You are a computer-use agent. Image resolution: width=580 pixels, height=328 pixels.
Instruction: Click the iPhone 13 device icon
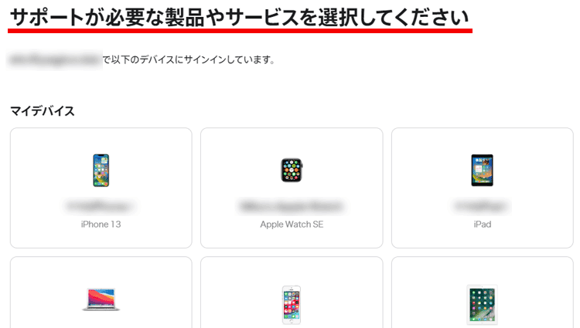click(x=101, y=170)
